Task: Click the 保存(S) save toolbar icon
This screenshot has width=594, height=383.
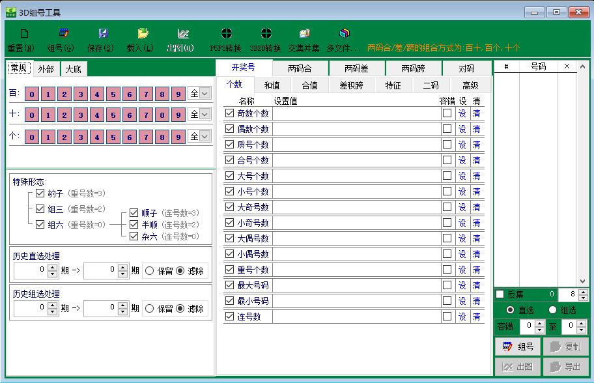Action: click(103, 34)
